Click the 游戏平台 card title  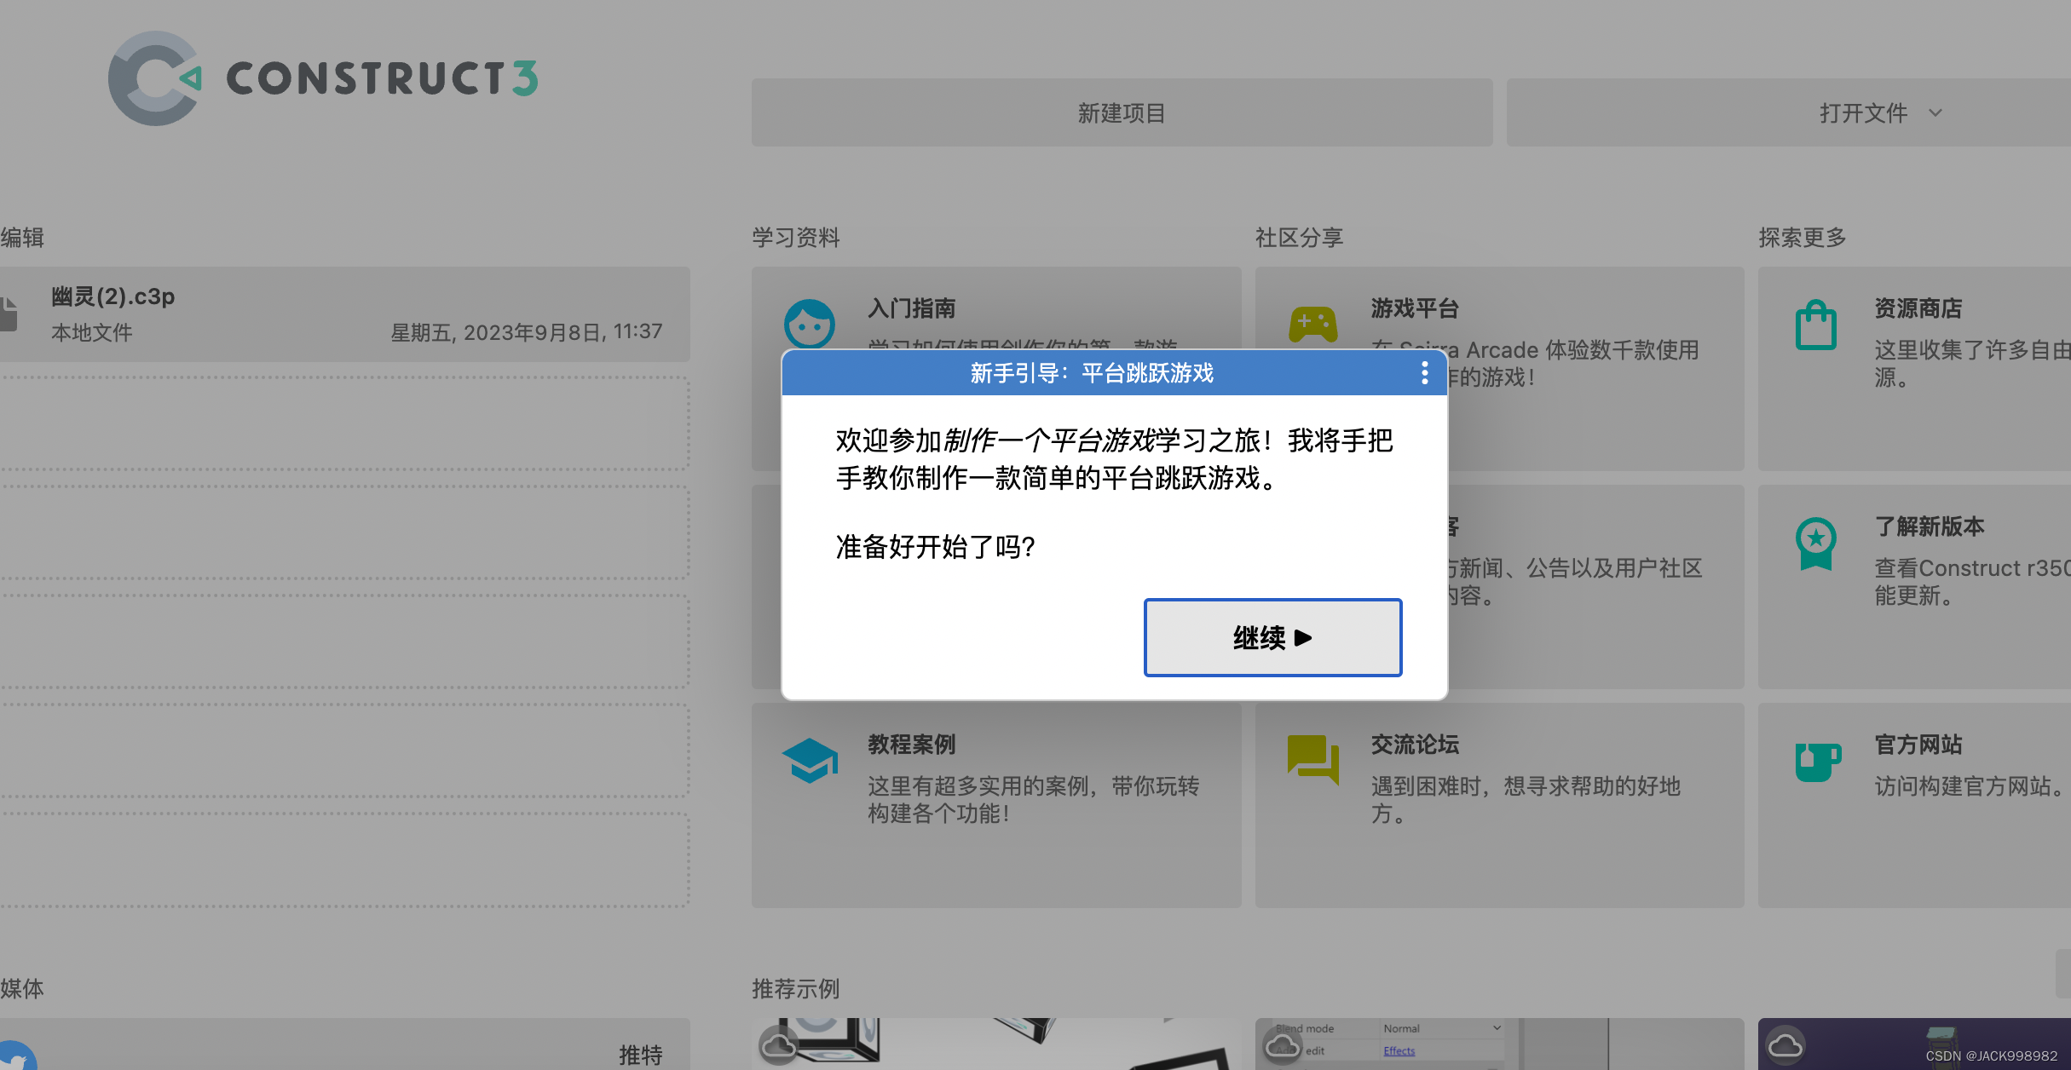pyautogui.click(x=1415, y=308)
